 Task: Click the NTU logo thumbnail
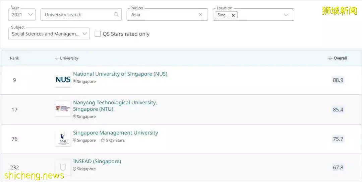tap(63, 108)
